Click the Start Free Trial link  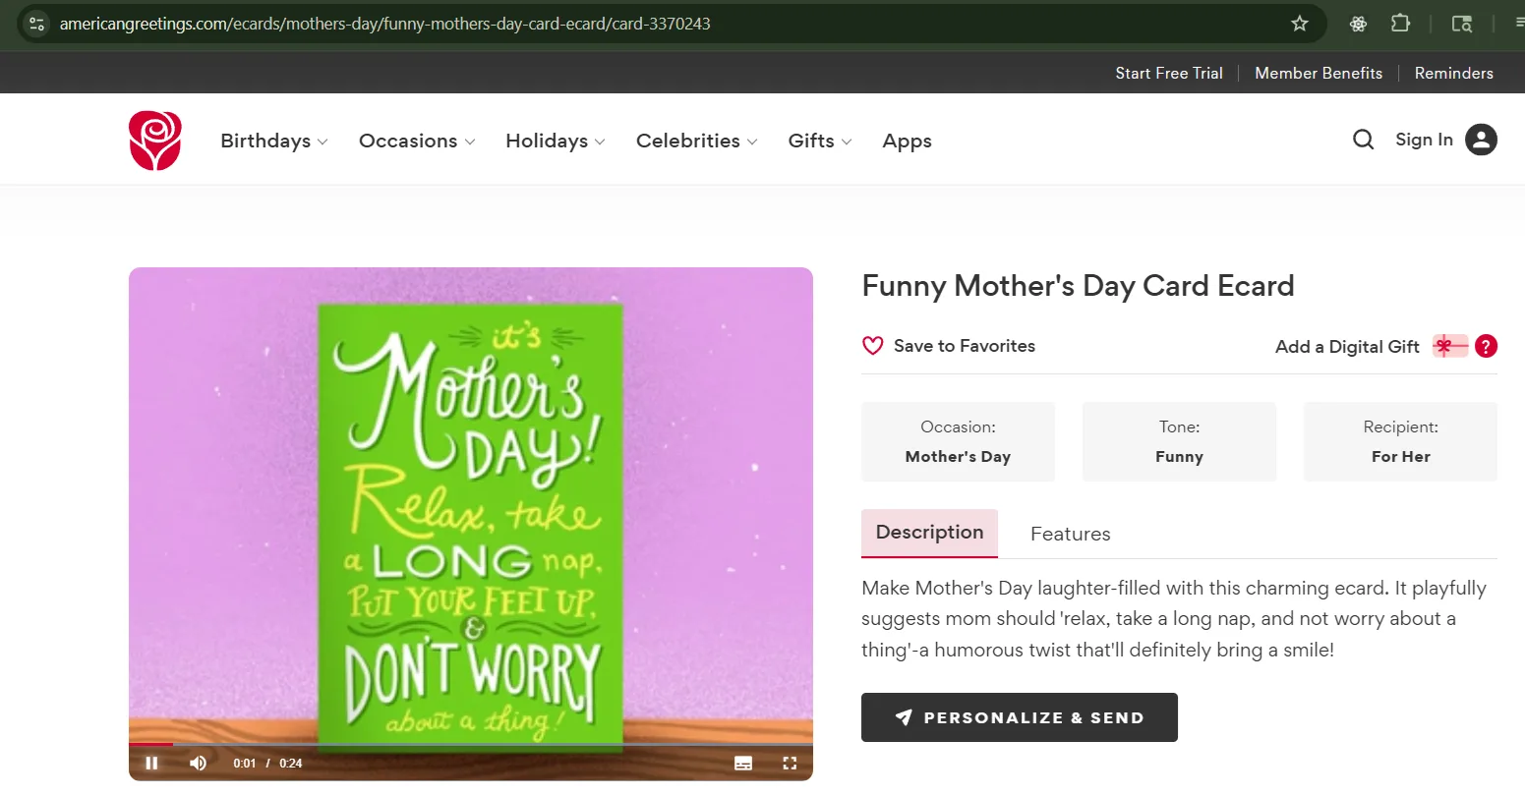tap(1169, 73)
